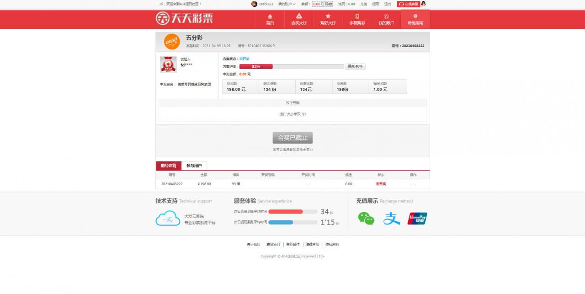Select the 期号详情 tab
585x294 pixels.
tap(168, 166)
